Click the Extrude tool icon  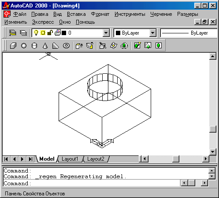79,46
